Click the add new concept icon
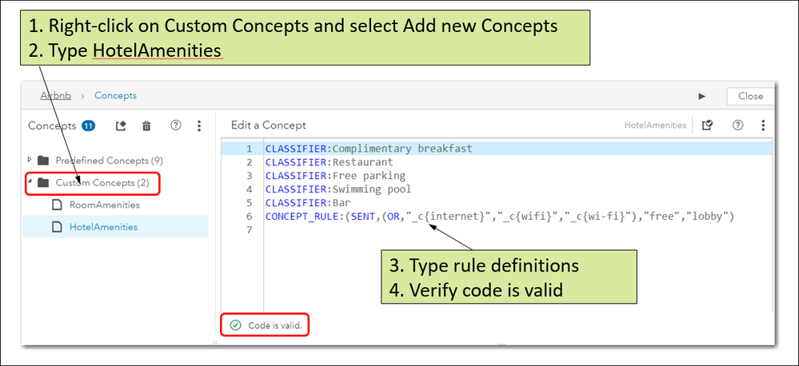 pos(122,125)
